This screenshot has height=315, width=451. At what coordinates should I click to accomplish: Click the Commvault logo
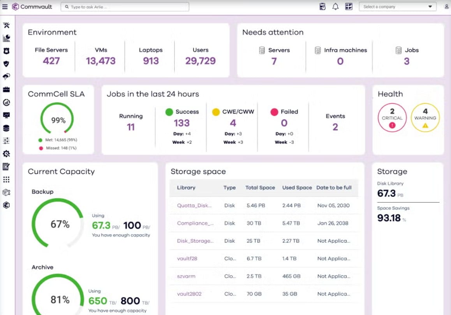pos(32,7)
